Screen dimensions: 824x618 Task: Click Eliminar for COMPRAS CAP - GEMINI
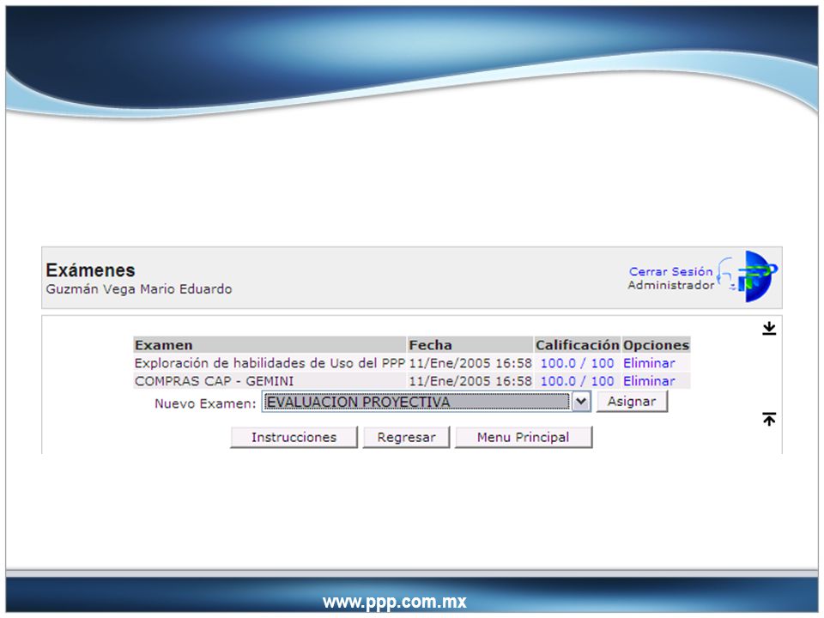point(649,381)
